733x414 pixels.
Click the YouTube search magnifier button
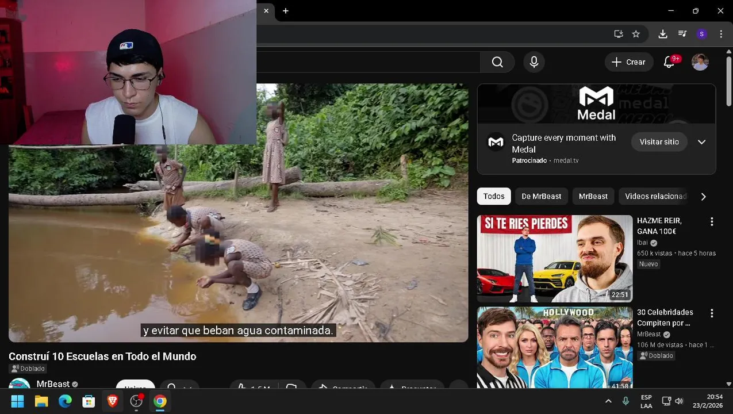pyautogui.click(x=497, y=62)
